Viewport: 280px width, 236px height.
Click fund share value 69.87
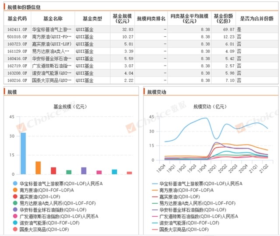coord(229,30)
